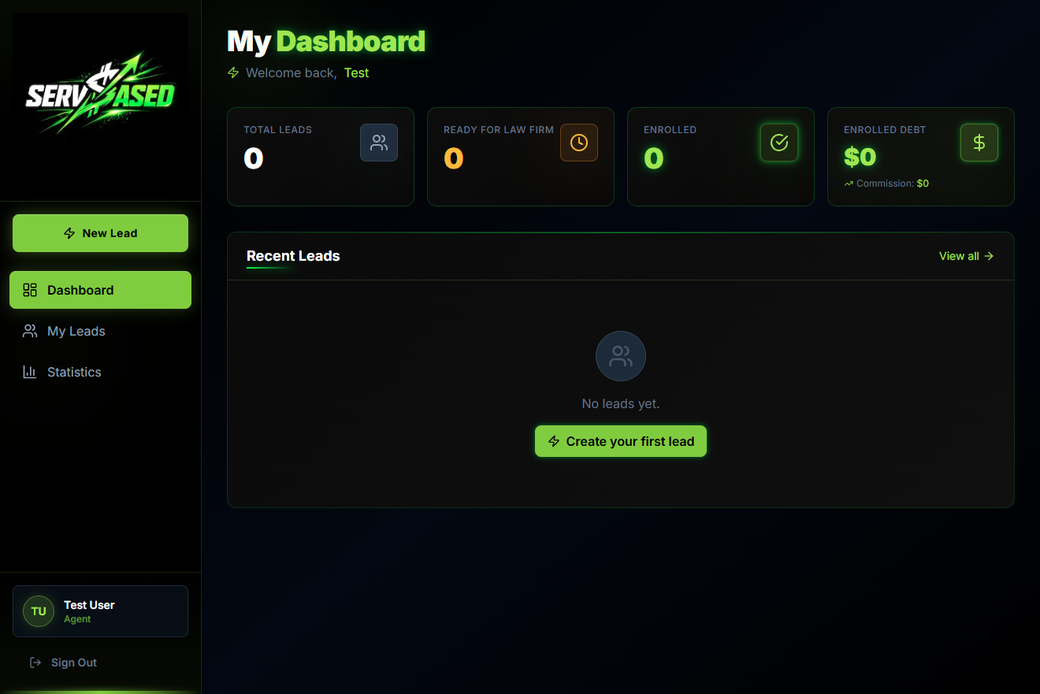The height and width of the screenshot is (694, 1040).
Task: Click the Test User Agent profile panel
Action: coord(100,611)
